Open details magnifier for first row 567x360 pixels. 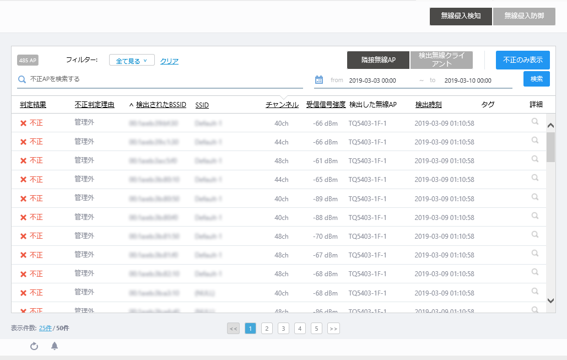point(534,122)
